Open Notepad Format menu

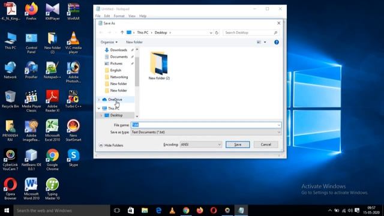(119, 16)
